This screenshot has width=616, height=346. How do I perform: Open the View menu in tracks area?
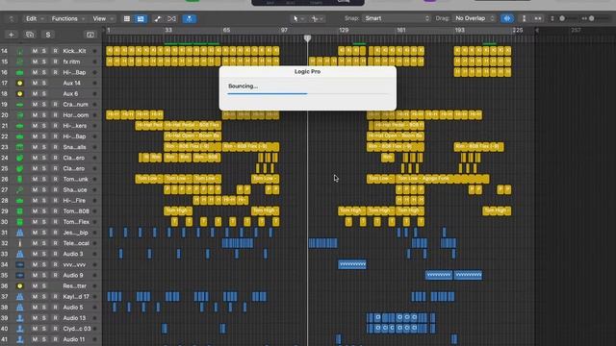click(103, 19)
